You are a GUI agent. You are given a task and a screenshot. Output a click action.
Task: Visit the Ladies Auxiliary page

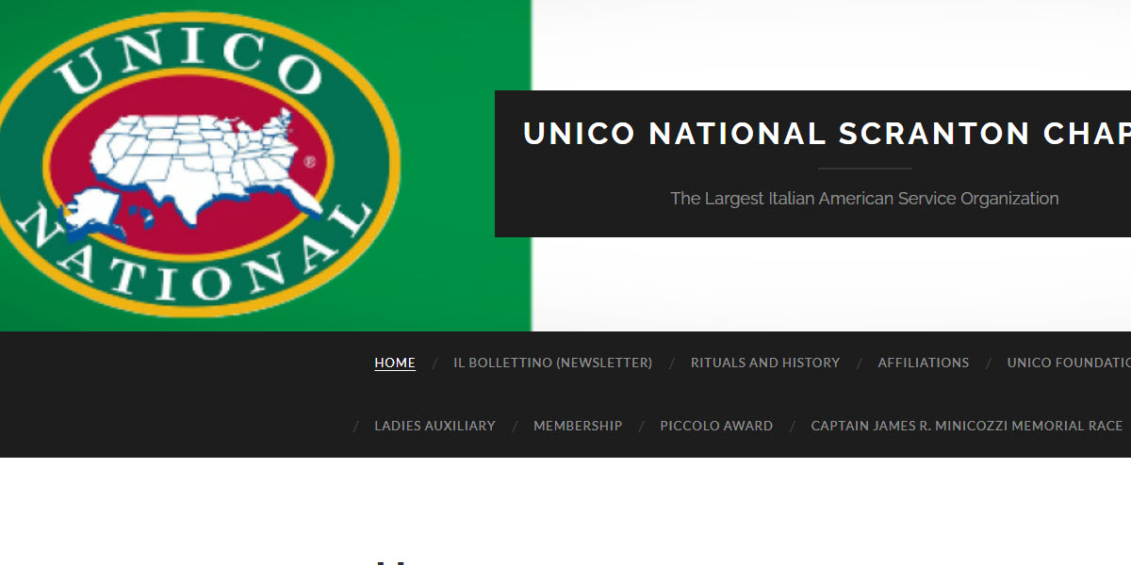pos(434,426)
